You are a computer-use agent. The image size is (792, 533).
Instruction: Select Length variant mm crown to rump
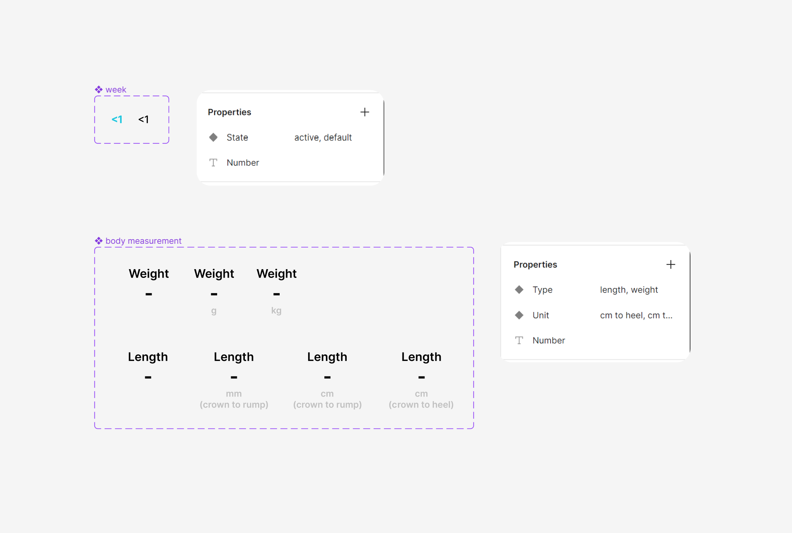click(x=234, y=379)
